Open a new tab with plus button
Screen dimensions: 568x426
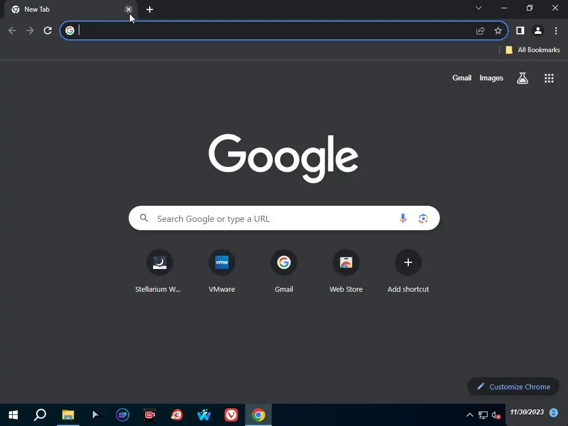click(x=150, y=9)
